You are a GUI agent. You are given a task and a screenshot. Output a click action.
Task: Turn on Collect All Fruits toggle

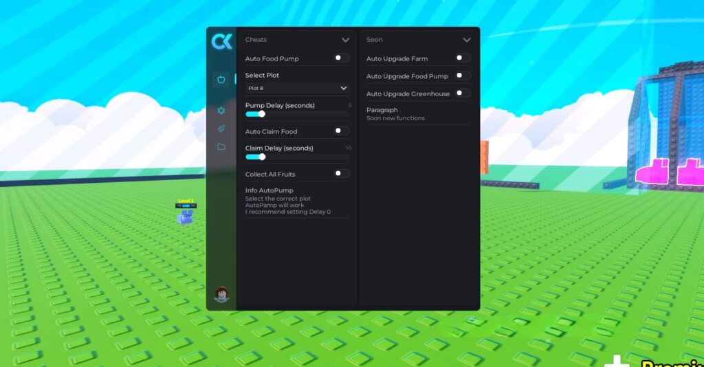[x=342, y=174]
